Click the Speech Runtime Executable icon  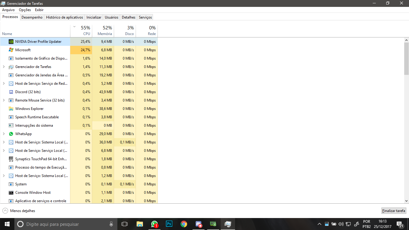[x=11, y=117]
